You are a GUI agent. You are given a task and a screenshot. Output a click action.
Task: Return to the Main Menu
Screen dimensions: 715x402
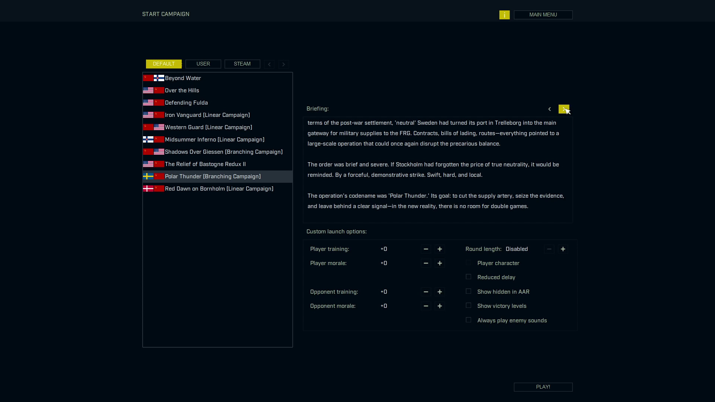(543, 15)
